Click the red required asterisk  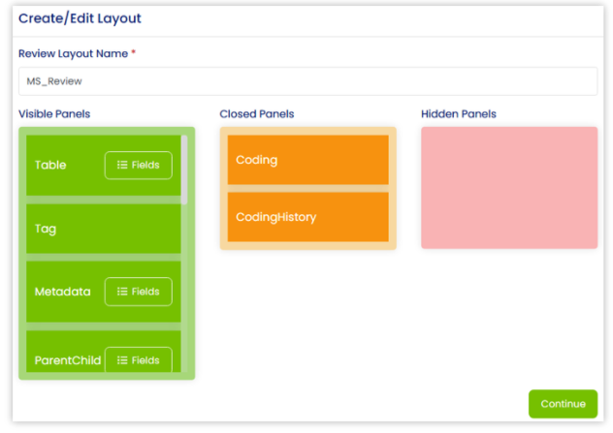pyautogui.click(x=133, y=53)
